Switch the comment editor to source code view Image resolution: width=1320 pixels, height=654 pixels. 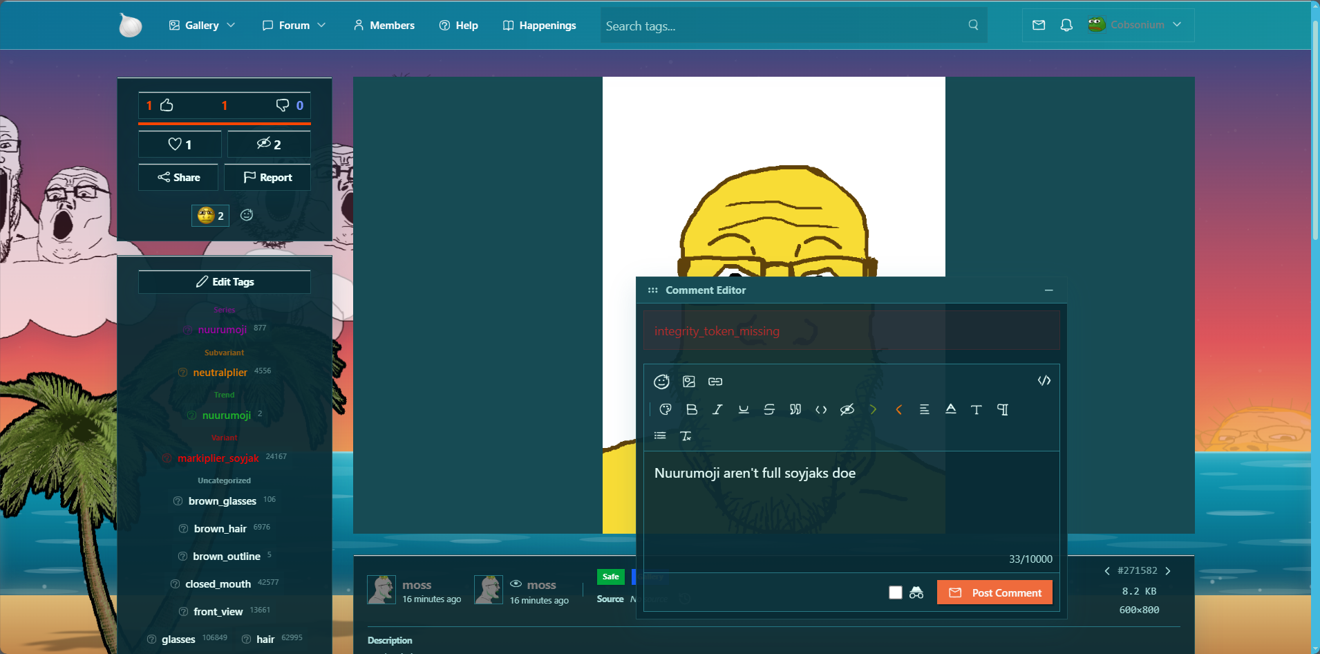[x=1044, y=381]
